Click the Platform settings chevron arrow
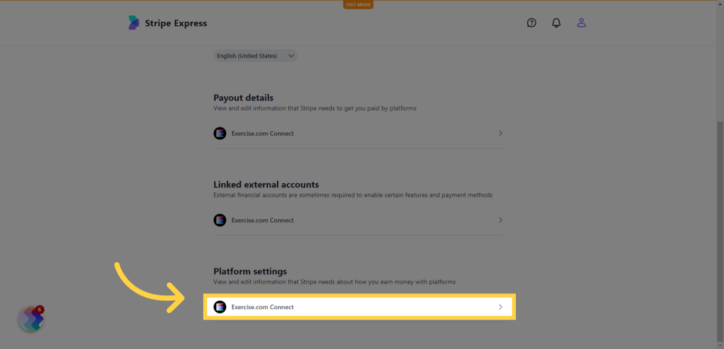This screenshot has width=724, height=349. click(x=500, y=307)
